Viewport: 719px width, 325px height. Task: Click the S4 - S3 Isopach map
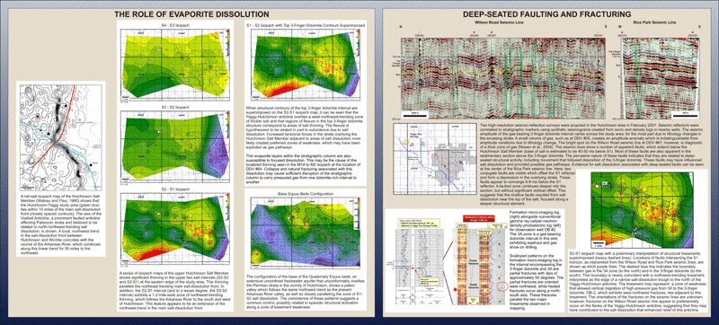(x=174, y=64)
